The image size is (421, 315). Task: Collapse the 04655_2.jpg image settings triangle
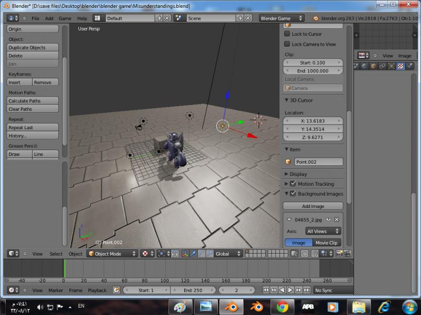tap(289, 219)
